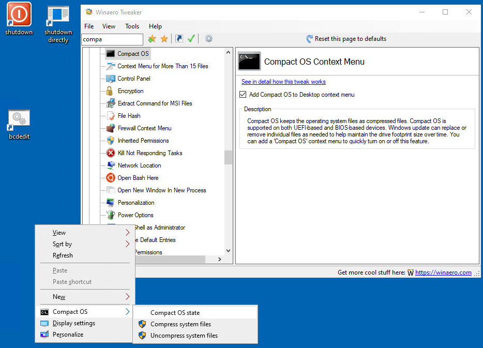The height and width of the screenshot is (348, 483).
Task: Click the Inherited Permissions shield icon
Action: [x=110, y=141]
